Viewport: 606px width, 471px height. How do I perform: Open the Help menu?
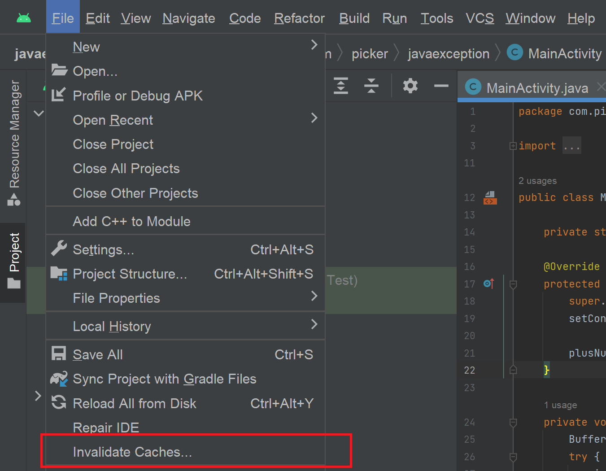(x=581, y=18)
